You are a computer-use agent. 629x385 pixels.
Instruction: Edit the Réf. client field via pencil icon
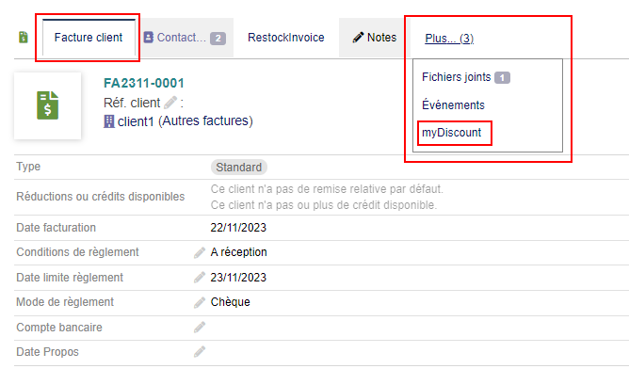[x=169, y=102]
